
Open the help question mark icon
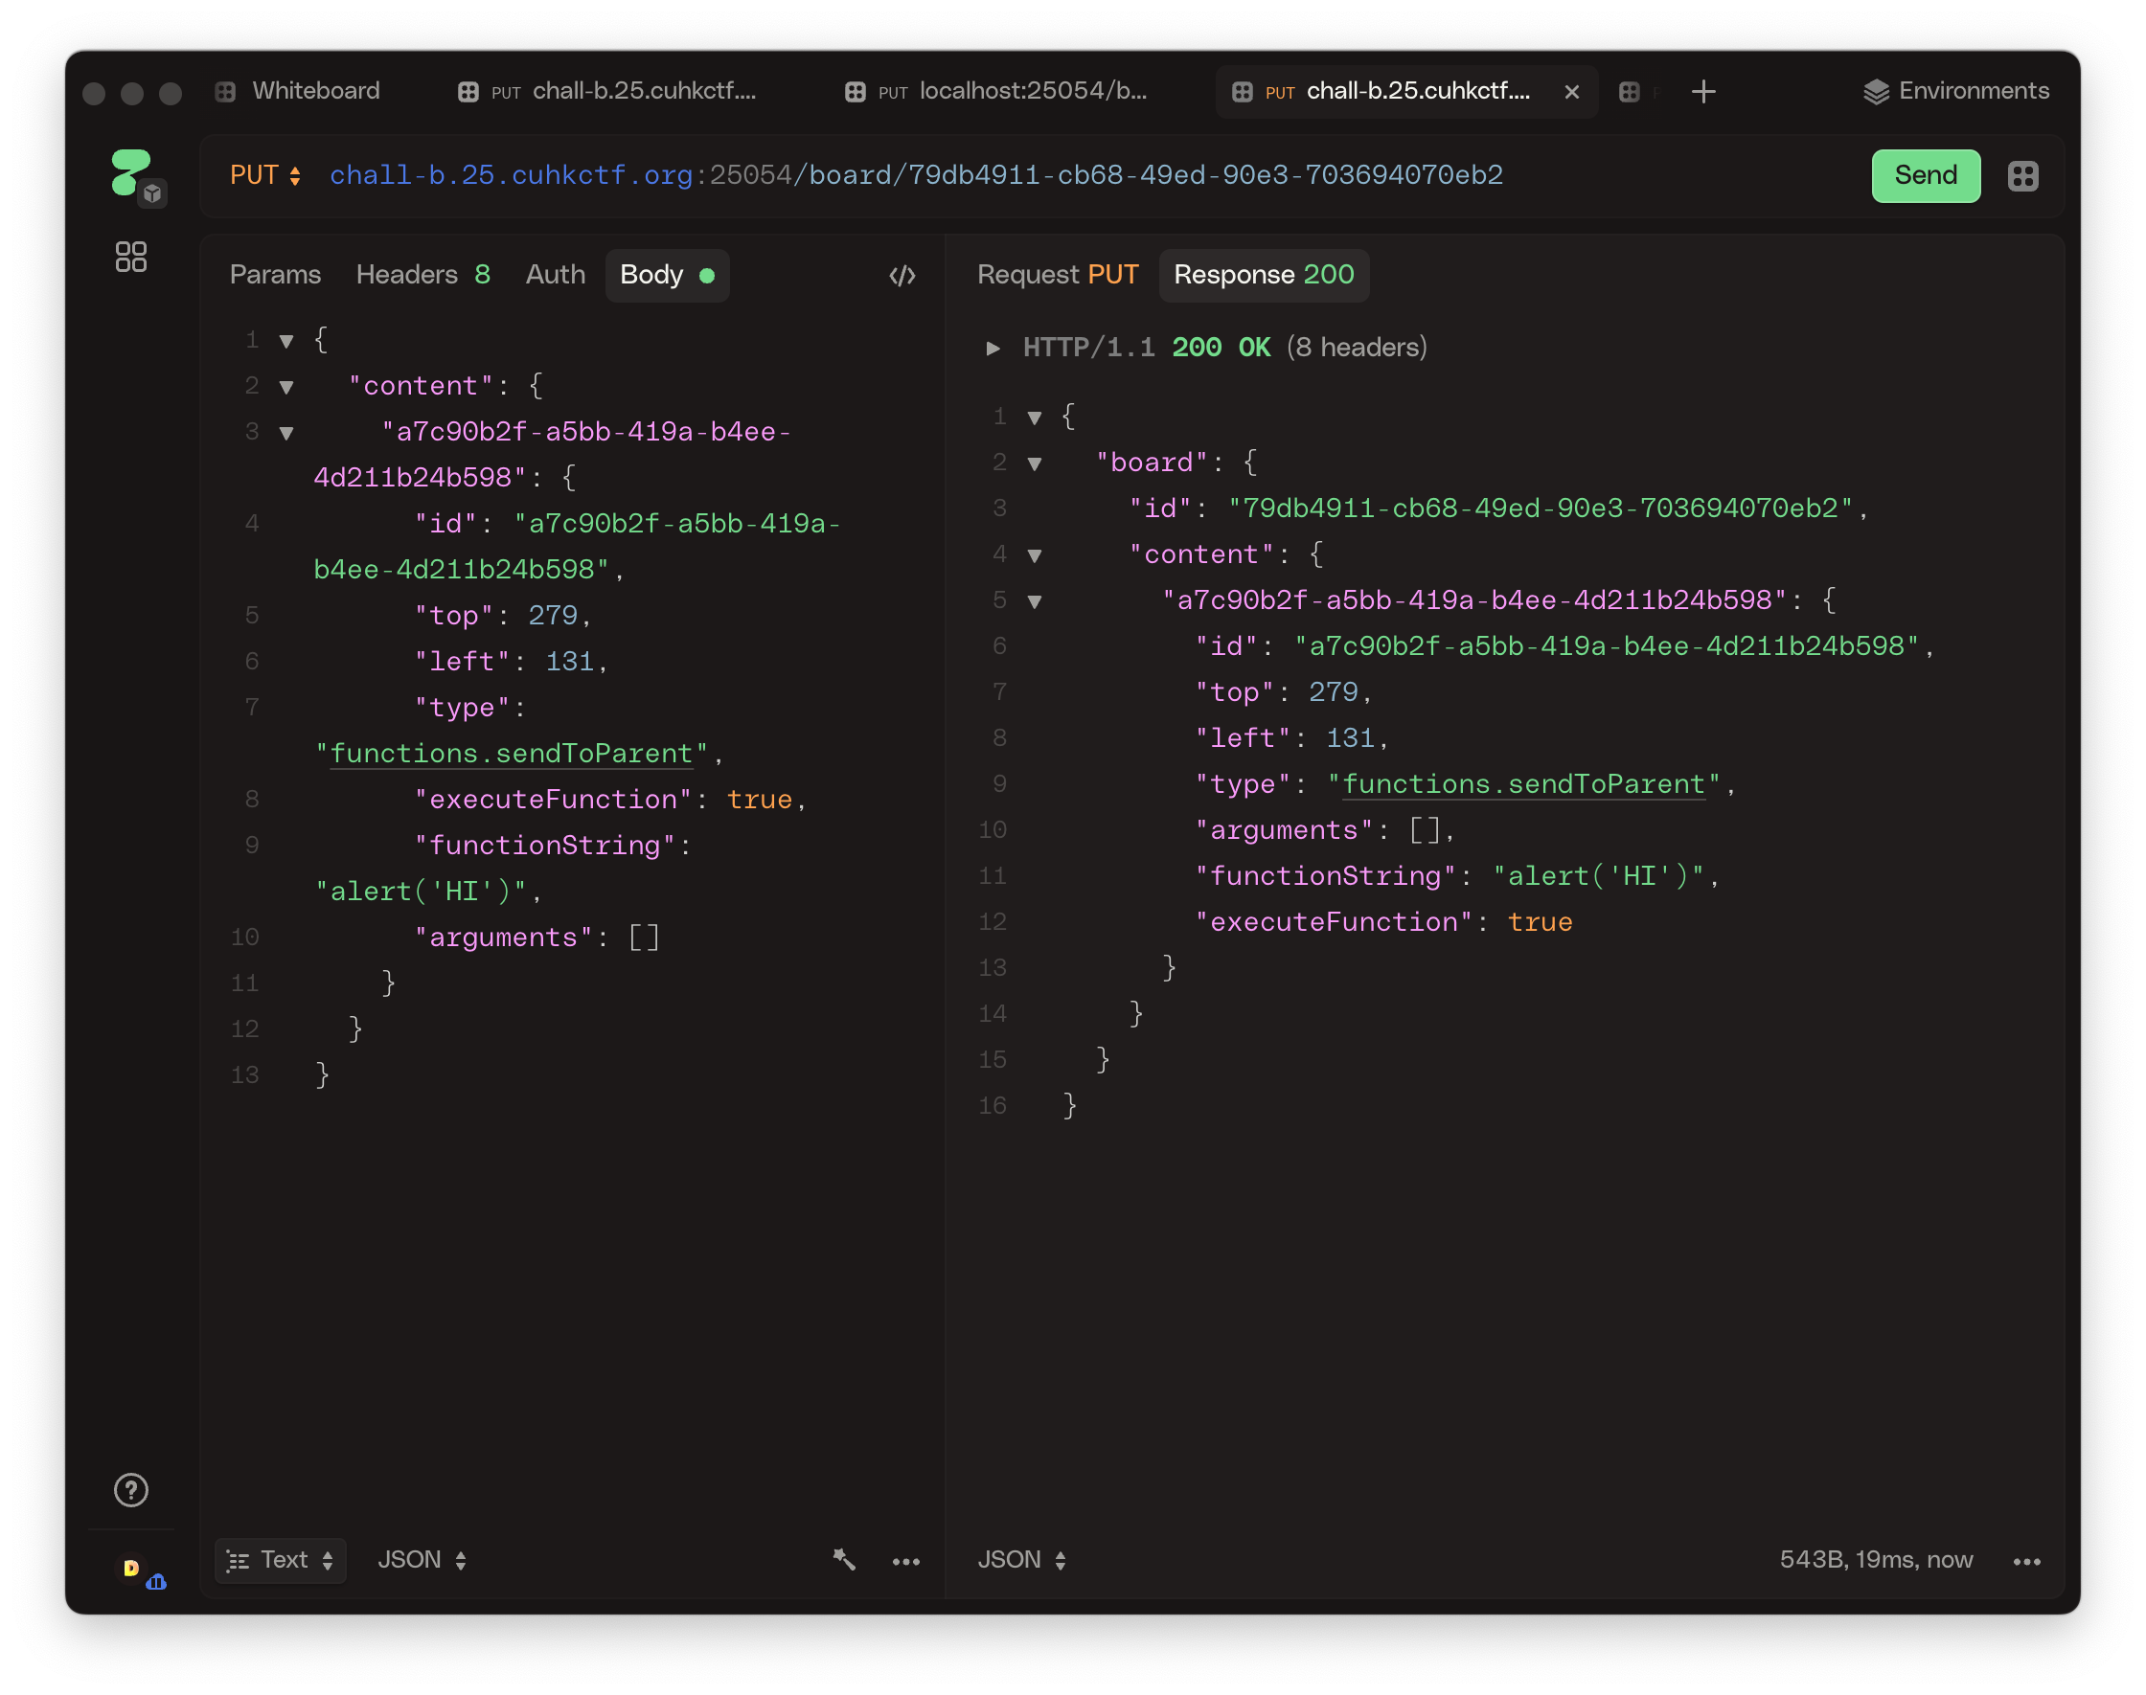131,1489
